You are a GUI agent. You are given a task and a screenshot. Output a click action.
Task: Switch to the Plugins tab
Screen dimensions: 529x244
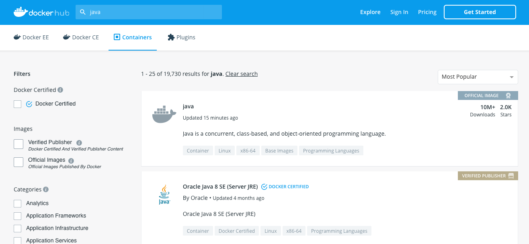(181, 37)
